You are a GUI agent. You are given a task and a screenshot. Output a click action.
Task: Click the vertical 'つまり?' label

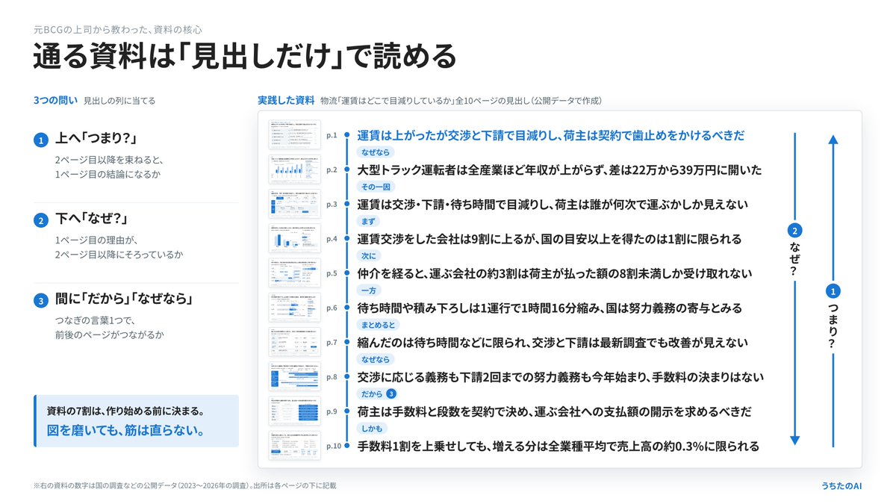click(834, 326)
